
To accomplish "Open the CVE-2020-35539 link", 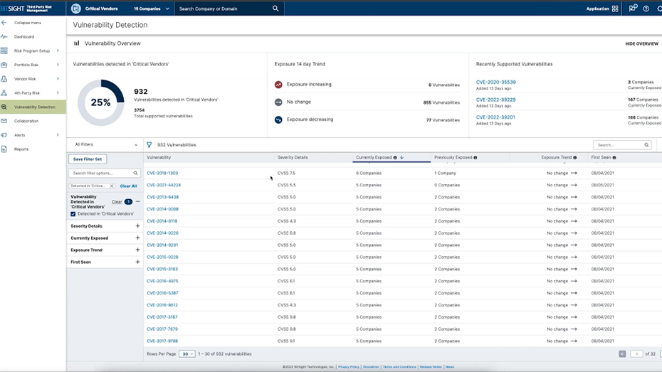I will coord(495,83).
